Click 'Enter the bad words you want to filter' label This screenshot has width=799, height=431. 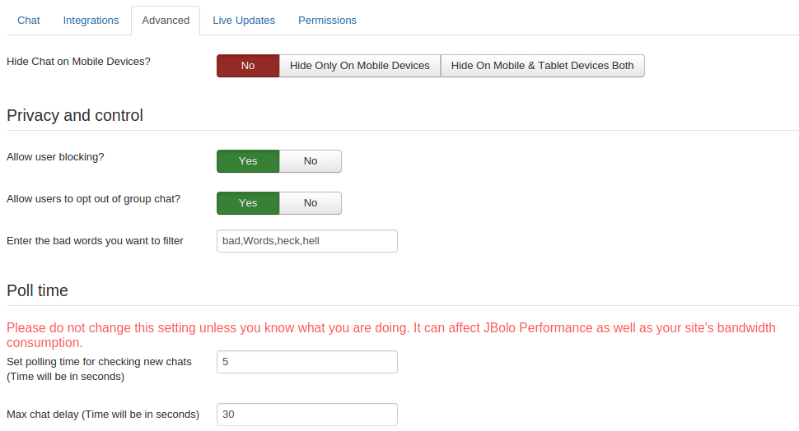(95, 241)
